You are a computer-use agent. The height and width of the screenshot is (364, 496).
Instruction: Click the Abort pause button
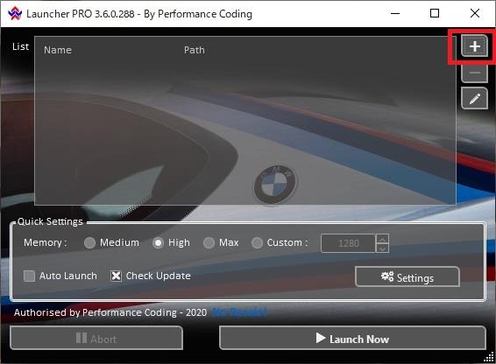click(x=96, y=338)
